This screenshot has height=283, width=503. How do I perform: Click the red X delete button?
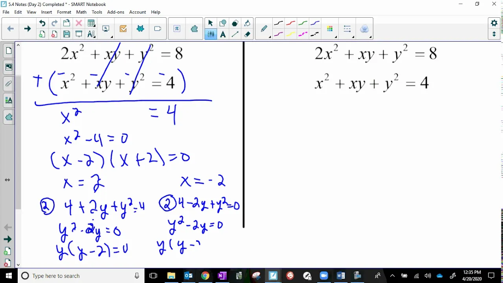pyautogui.click(x=79, y=23)
